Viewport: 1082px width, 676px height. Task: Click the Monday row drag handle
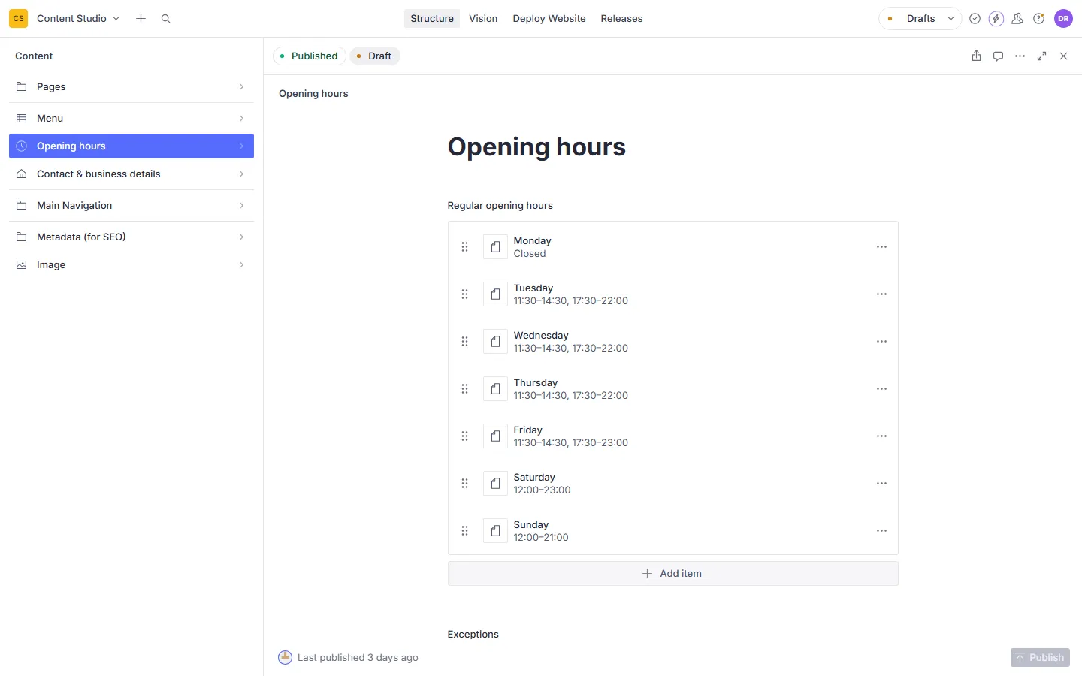(x=464, y=247)
